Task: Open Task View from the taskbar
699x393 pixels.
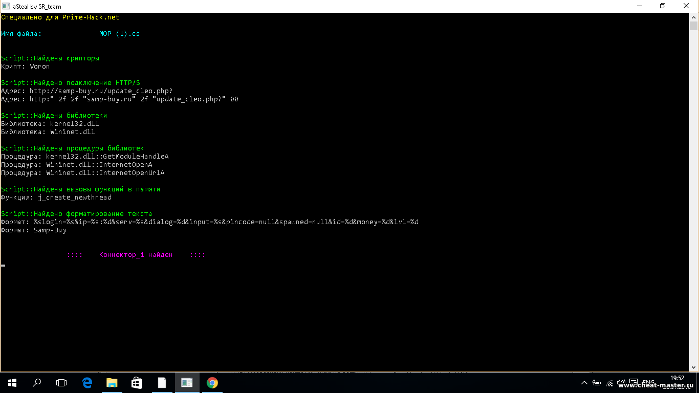Action: (61, 382)
